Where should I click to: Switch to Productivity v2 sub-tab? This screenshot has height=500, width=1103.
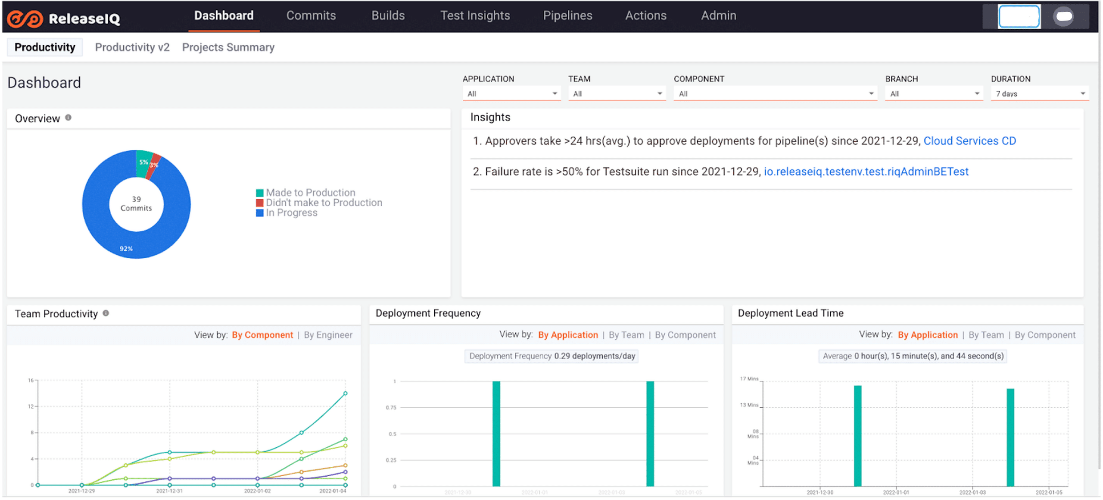132,47
